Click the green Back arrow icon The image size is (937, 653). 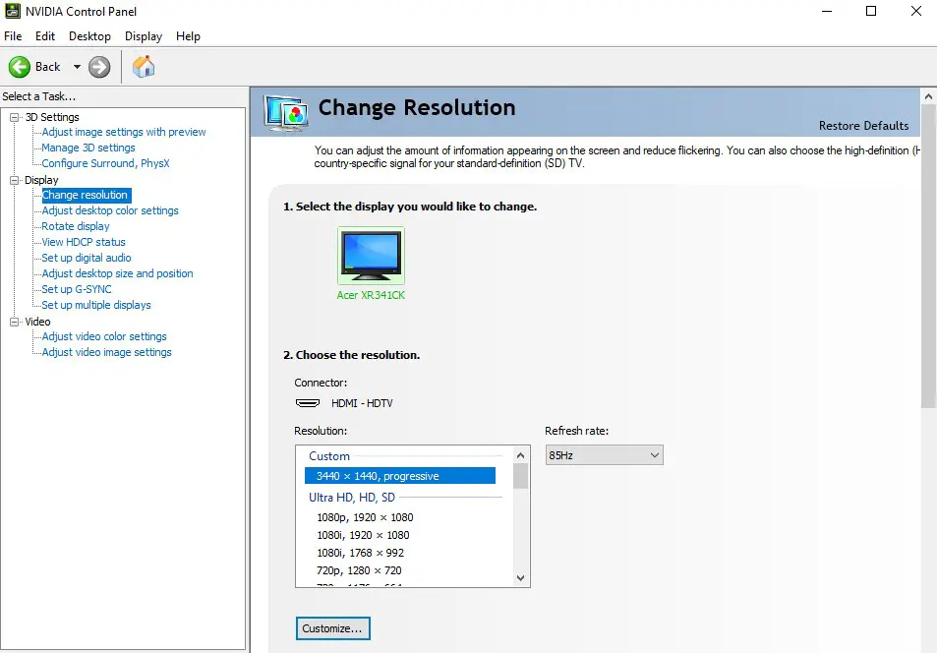pos(19,67)
